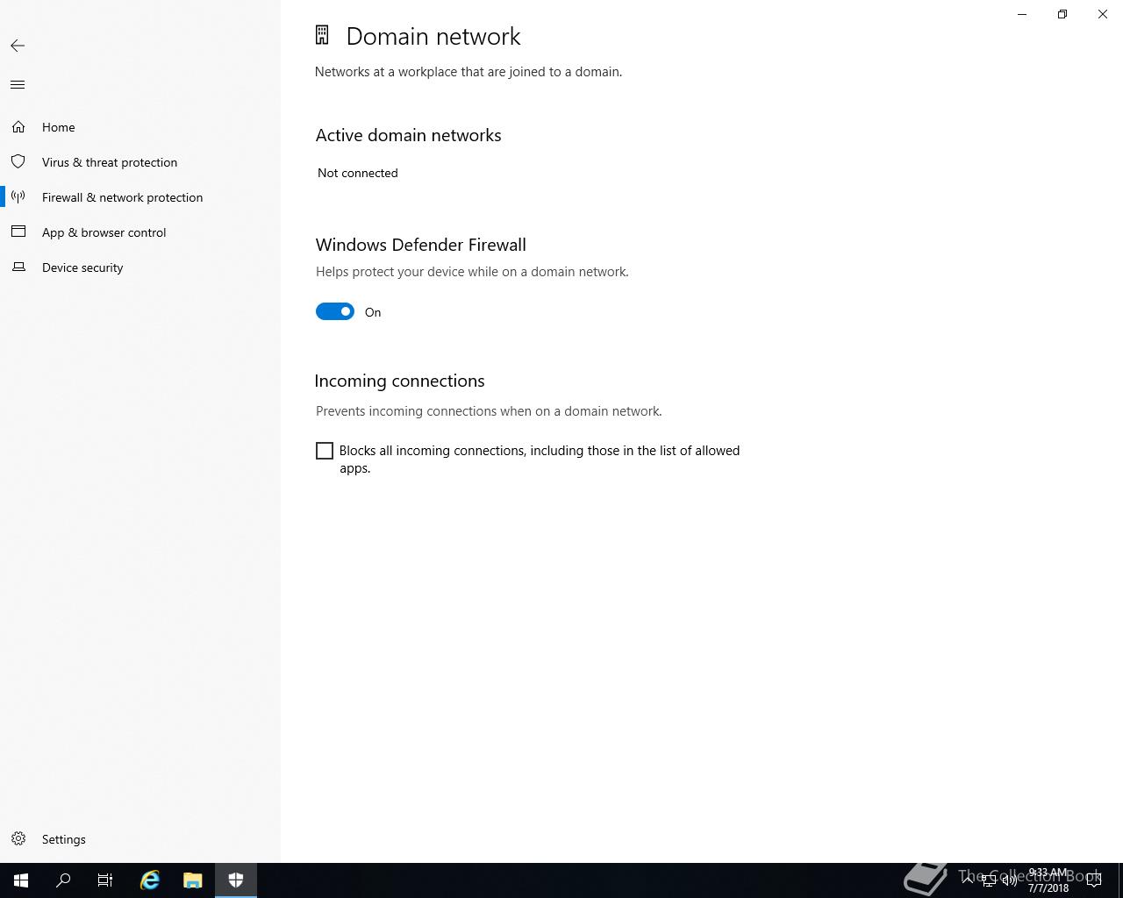The image size is (1123, 898).
Task: Close the Windows Security window
Action: tap(1103, 14)
